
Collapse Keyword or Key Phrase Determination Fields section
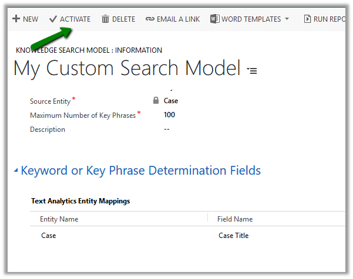pyautogui.click(x=16, y=171)
